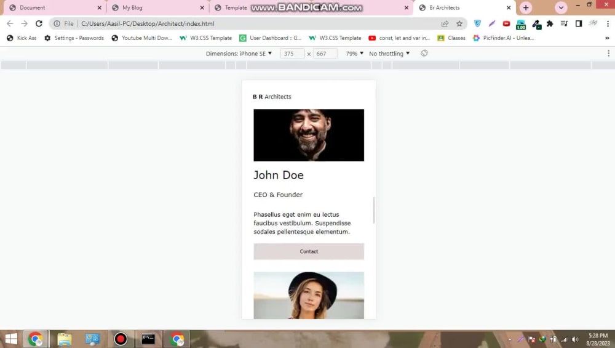Open the media control playlist icon
The image size is (615, 348).
coord(564,23)
